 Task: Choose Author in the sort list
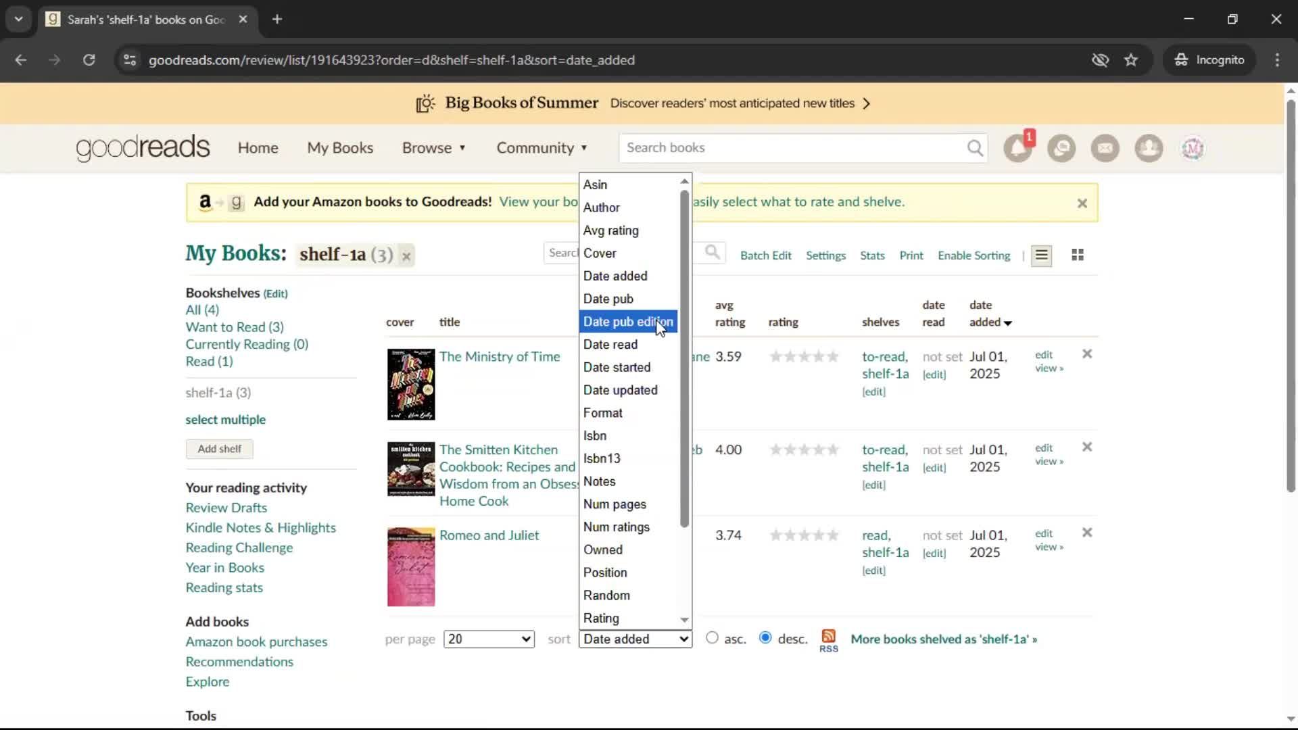pos(628,208)
